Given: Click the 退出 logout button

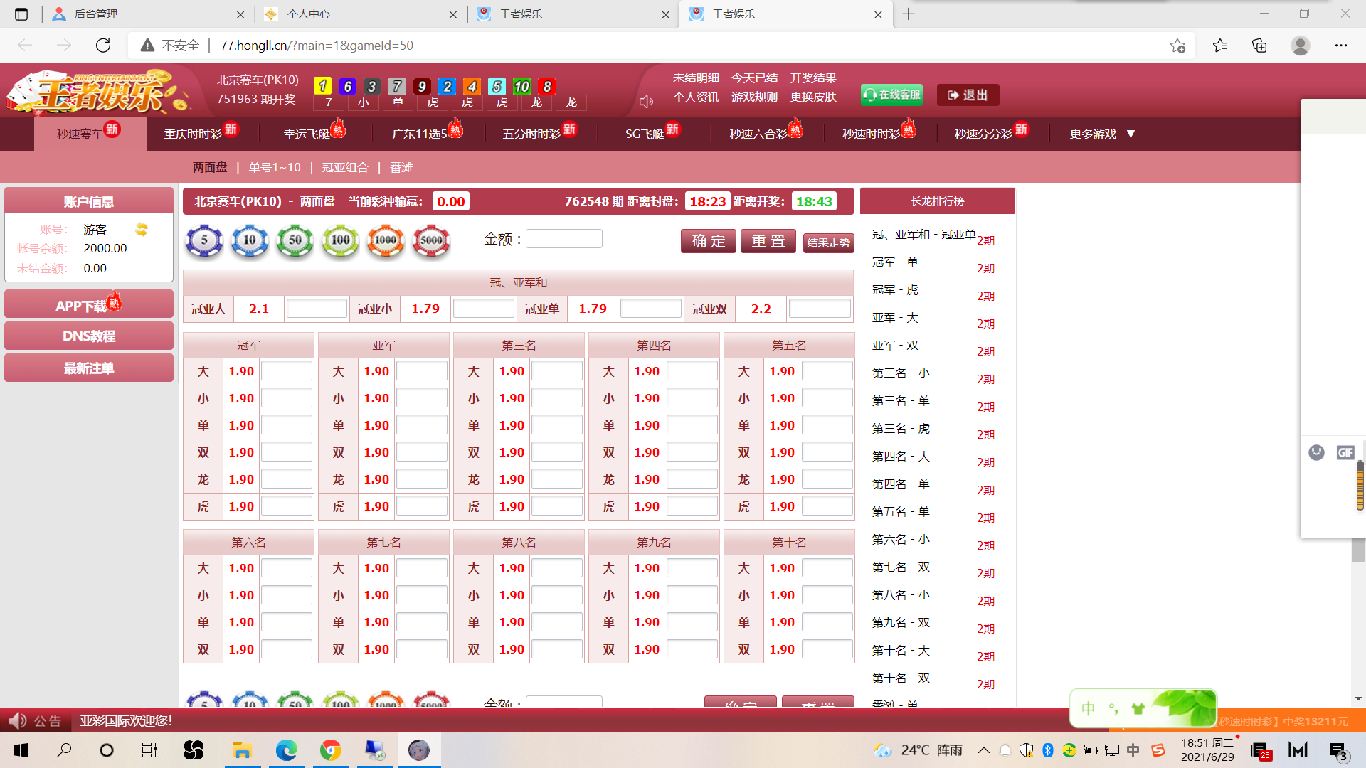Looking at the screenshot, I should click(968, 95).
